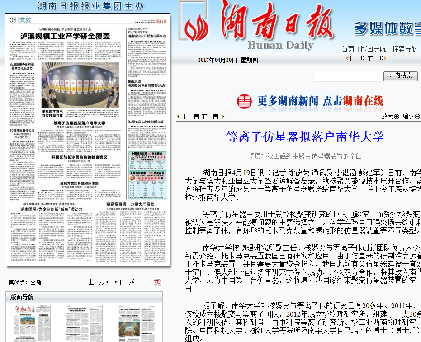Click the 缩小 zoom-out minus icon
Image resolution: width=421 pixels, height=342 pixels.
click(417, 117)
